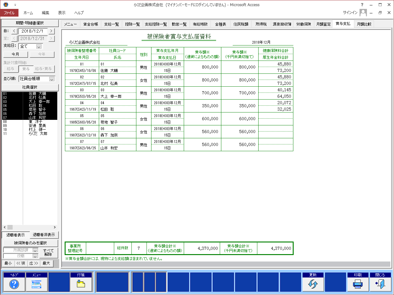Select employee 08 東 涼子 in list

[30, 122]
